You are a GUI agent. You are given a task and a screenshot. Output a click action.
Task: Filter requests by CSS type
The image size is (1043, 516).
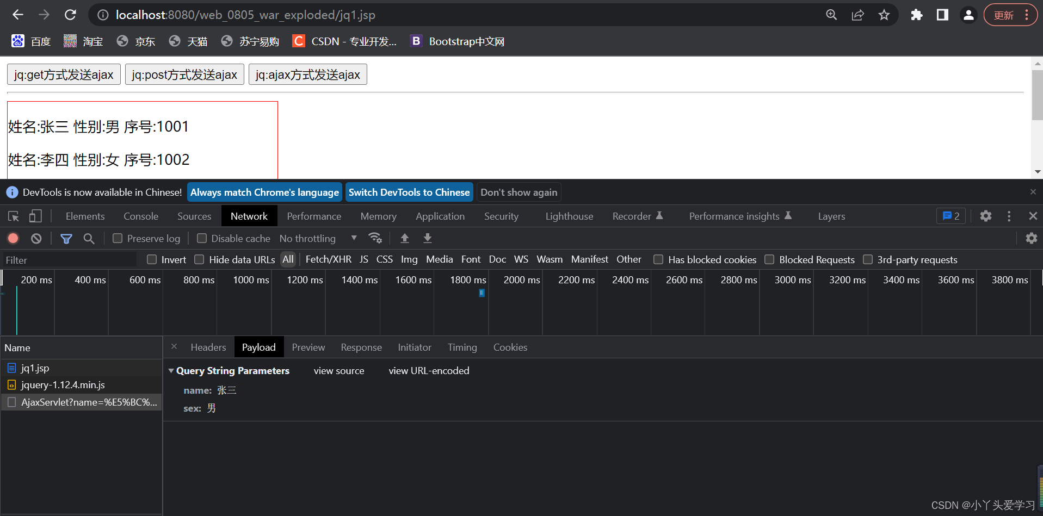pos(384,259)
